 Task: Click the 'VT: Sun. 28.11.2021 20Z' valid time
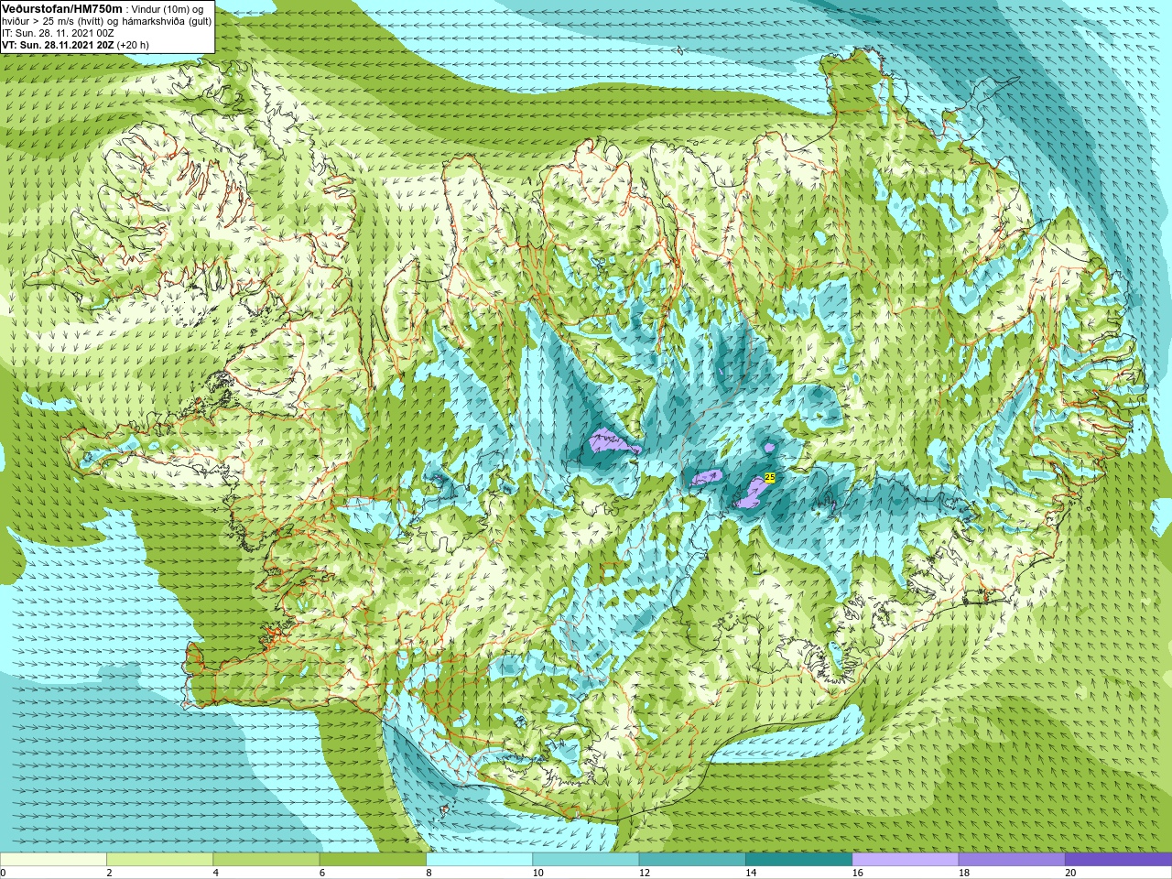tap(58, 45)
